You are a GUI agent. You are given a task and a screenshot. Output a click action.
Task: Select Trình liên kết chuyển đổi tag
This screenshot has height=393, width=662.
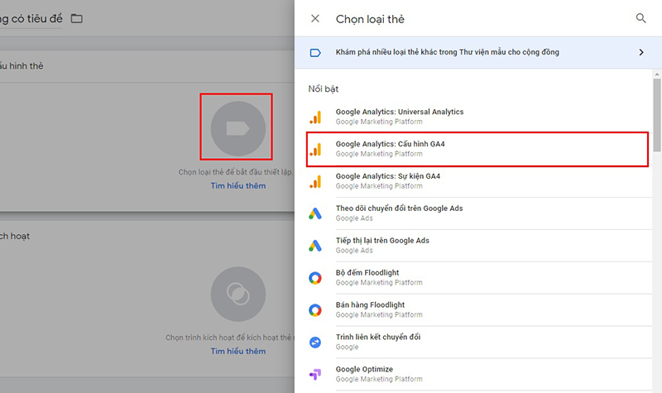click(480, 342)
